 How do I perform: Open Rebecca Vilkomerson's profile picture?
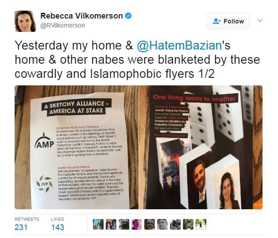[x=25, y=21]
